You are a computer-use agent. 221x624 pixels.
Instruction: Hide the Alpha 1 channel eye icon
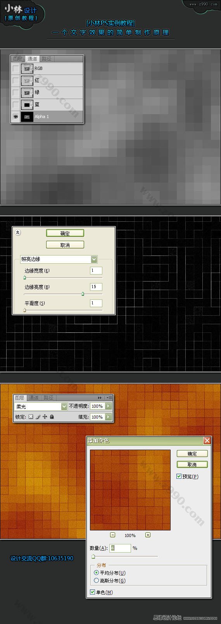pos(16,116)
